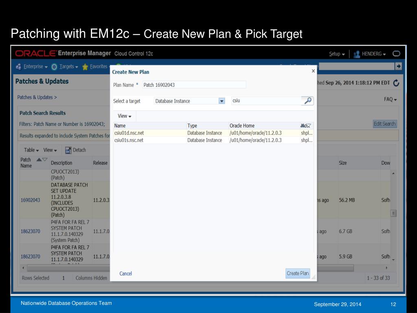Open the View menu in the dialog
The image size is (417, 313).
125,116
